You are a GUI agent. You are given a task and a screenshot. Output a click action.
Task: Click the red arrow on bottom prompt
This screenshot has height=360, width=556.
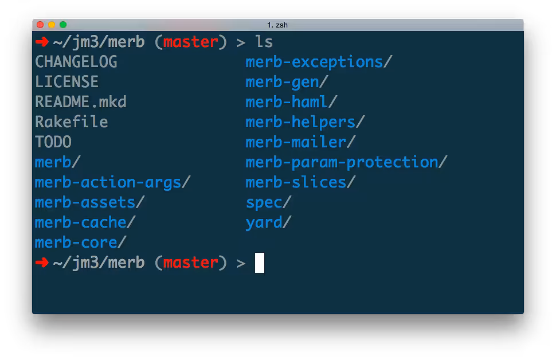pyautogui.click(x=42, y=263)
